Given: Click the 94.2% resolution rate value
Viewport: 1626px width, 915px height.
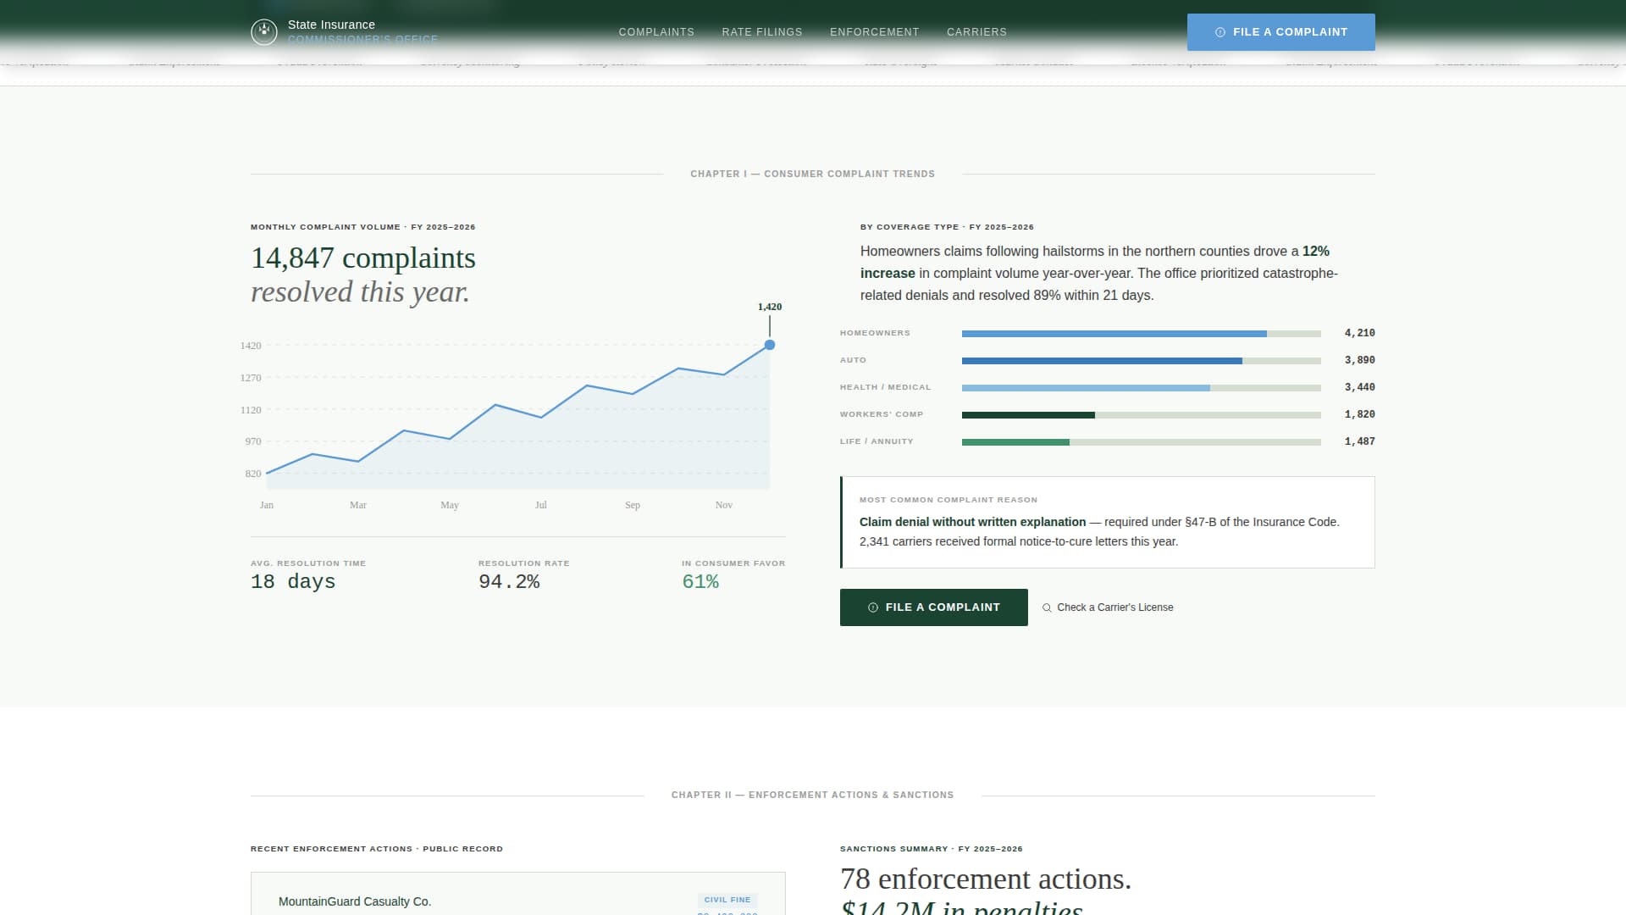Looking at the screenshot, I should 509,582.
